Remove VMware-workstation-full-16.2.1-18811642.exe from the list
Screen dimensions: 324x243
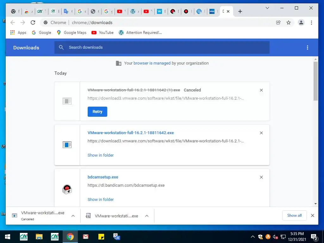(261, 133)
